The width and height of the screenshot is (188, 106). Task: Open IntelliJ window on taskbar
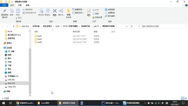coord(110,103)
